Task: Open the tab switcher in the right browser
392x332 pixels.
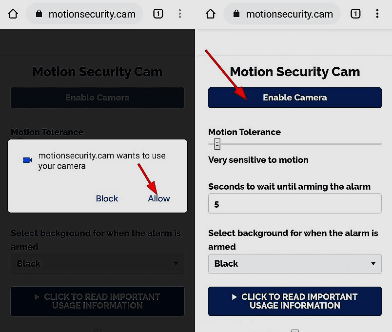Action: [x=355, y=14]
